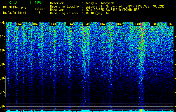Screen dimensions: 176x112
Task: Click the file name 1003301940.png
Action: tap(15, 7)
